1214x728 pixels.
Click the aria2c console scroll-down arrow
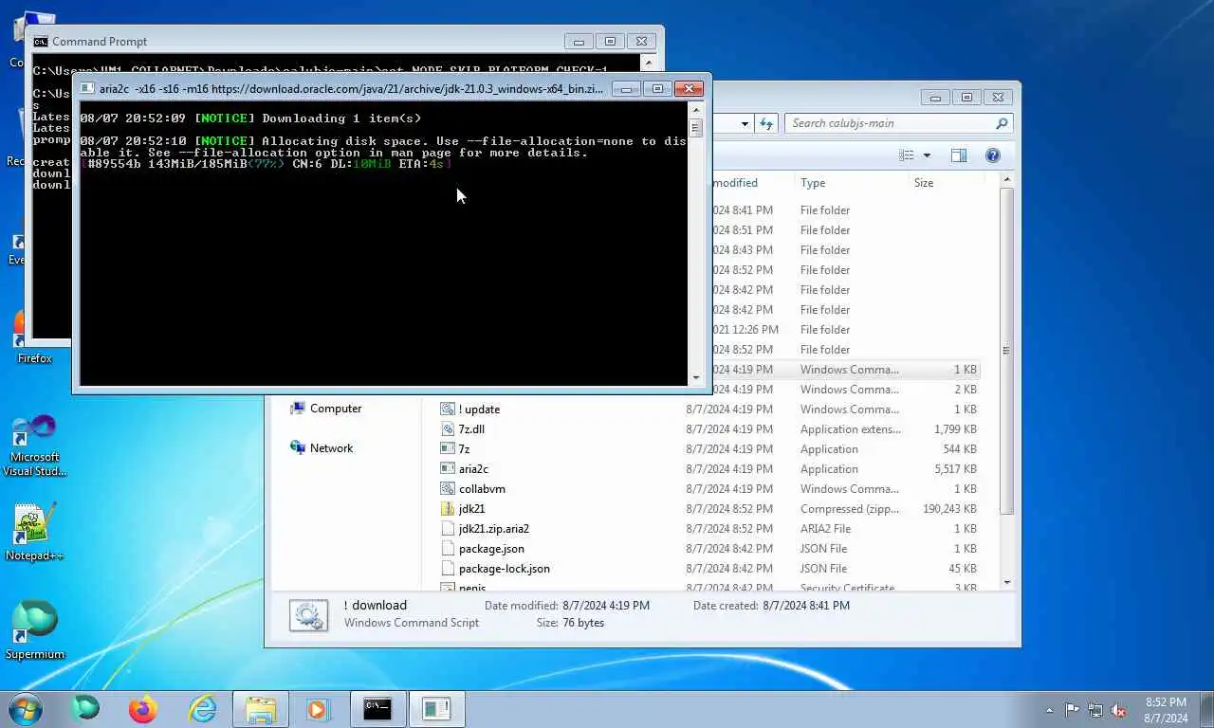(x=695, y=377)
